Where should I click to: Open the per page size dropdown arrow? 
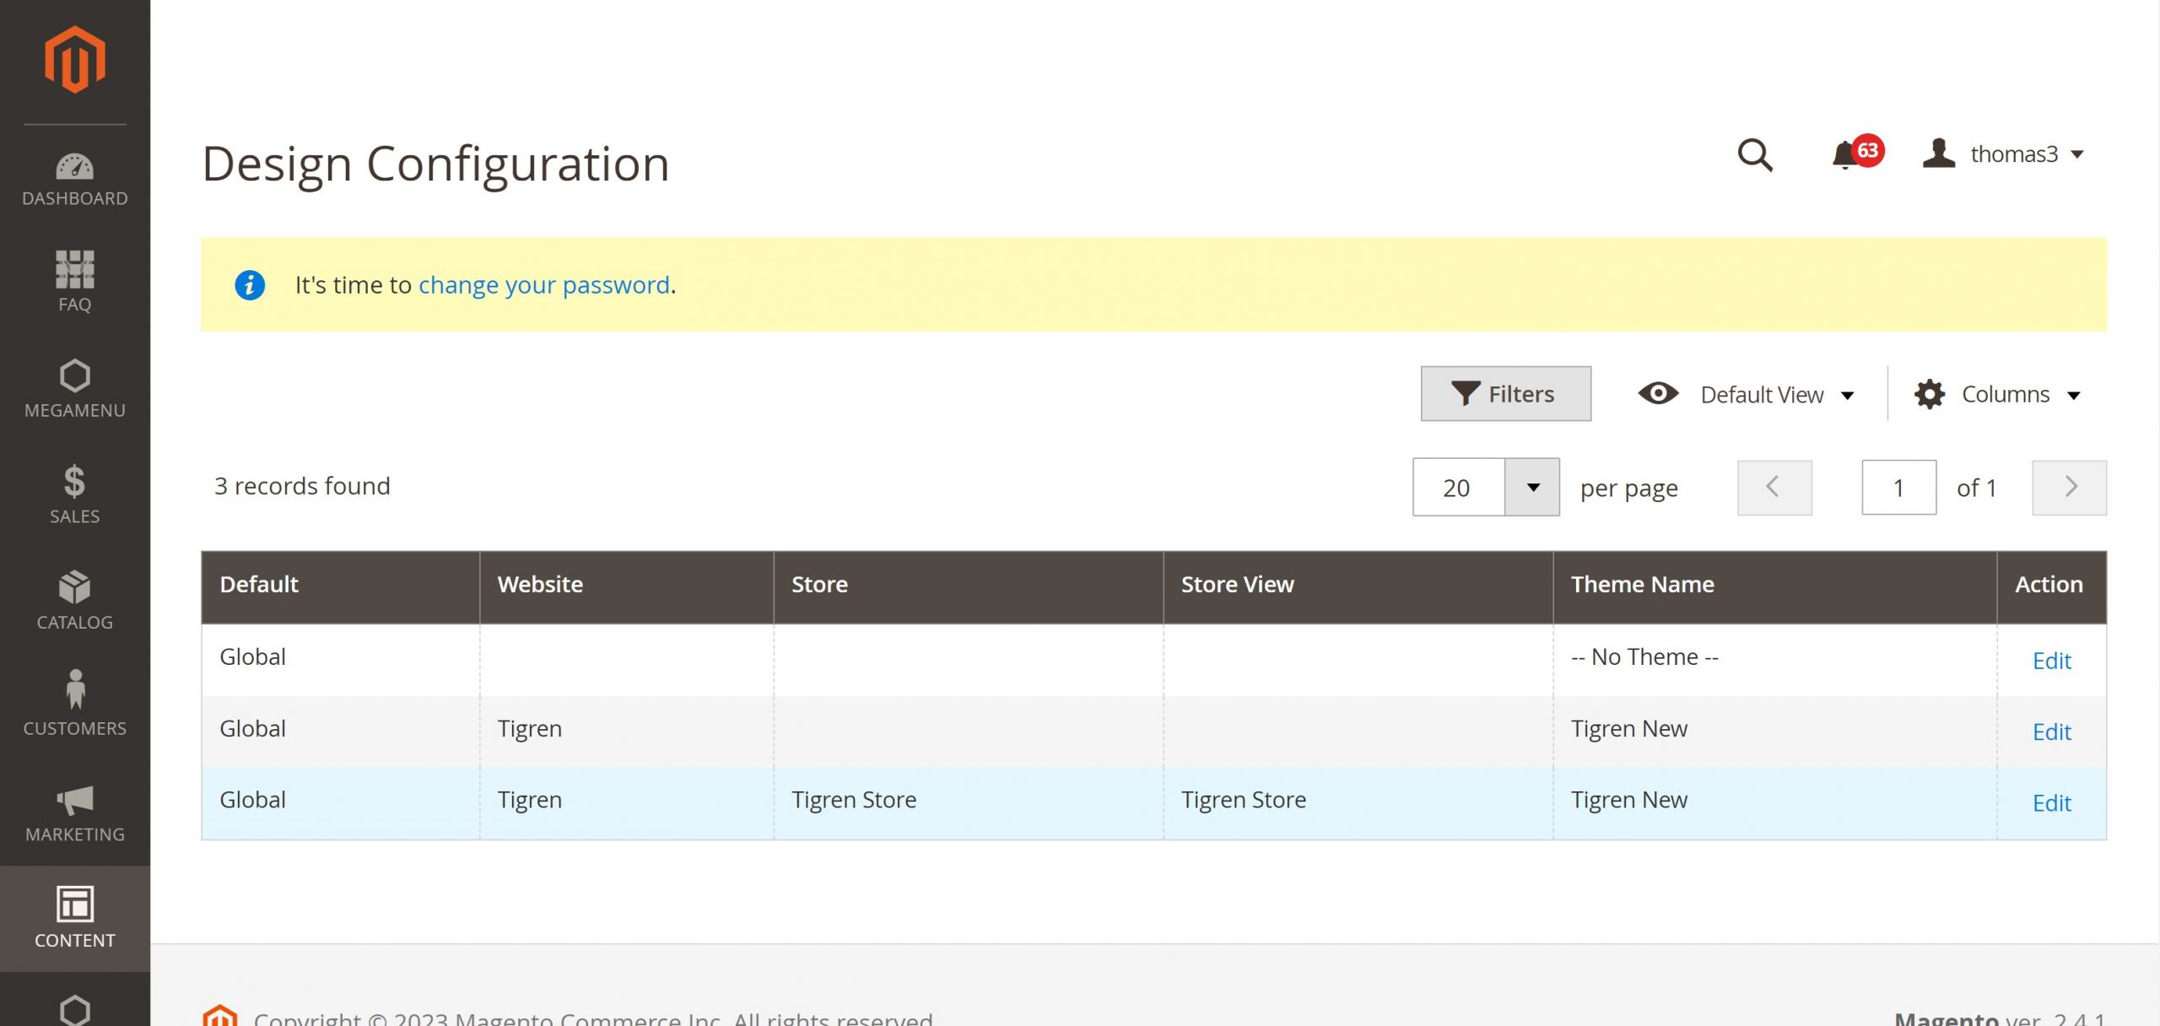tap(1532, 488)
